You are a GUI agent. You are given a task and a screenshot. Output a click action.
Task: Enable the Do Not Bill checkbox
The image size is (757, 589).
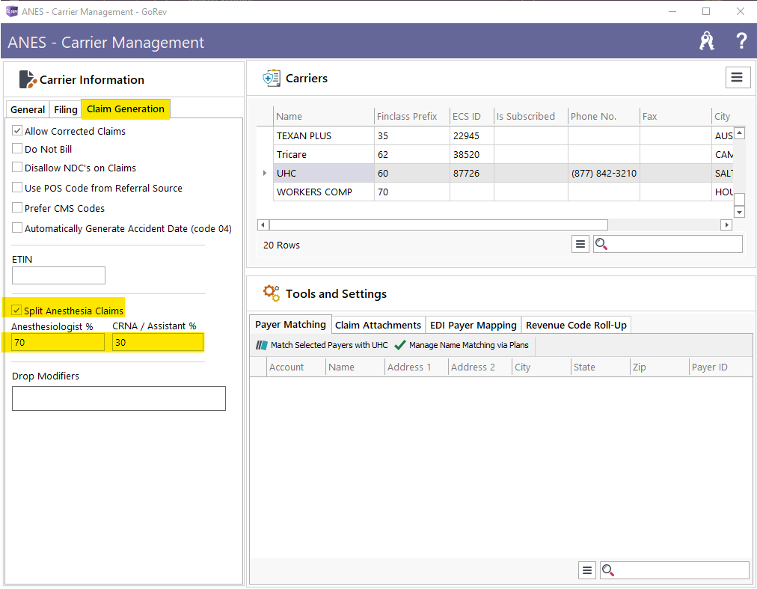tap(17, 149)
